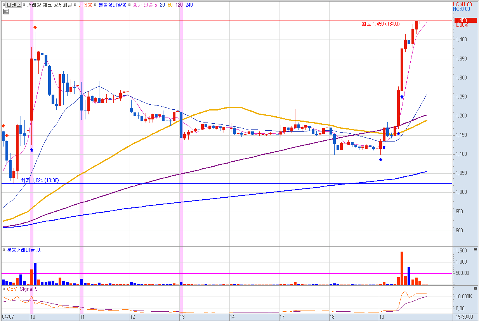The width and height of the screenshot is (479, 321).
Task: Click the 1,350 price axis label
Action: point(461,59)
